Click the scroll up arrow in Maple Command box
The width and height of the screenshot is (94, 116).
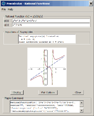pyautogui.click(x=81, y=103)
